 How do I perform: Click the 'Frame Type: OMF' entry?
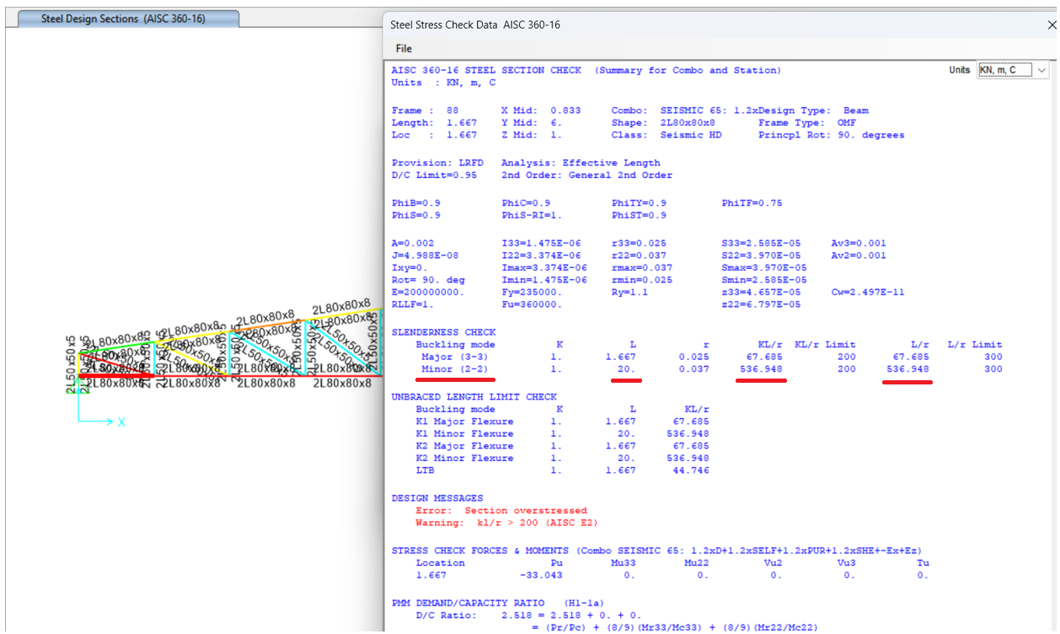click(x=807, y=123)
